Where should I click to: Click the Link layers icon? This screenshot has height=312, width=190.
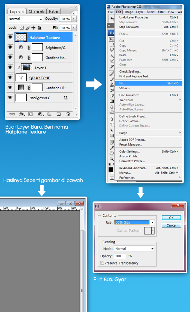(x=12, y=114)
